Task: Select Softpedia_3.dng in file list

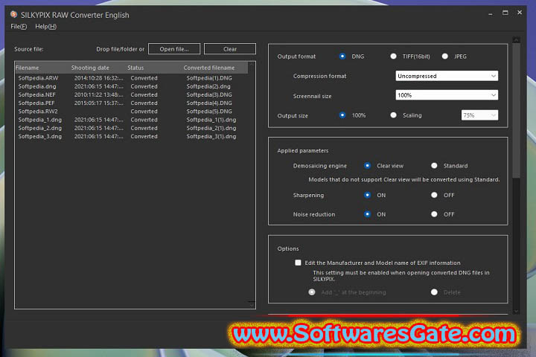Action: click(x=39, y=136)
